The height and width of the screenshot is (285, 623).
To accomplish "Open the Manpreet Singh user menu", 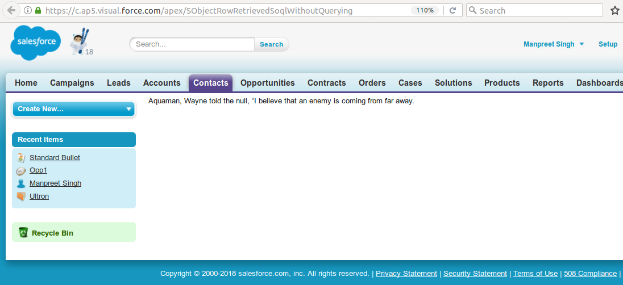I will 554,44.
